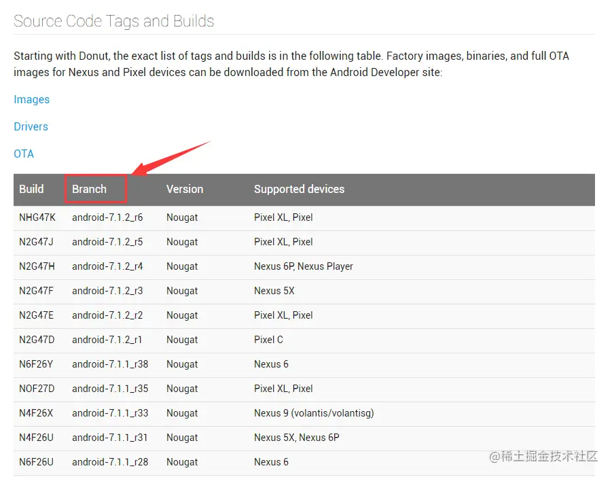Select build cell N4F26U
Viewport: 612px width, 477px height.
(x=36, y=438)
